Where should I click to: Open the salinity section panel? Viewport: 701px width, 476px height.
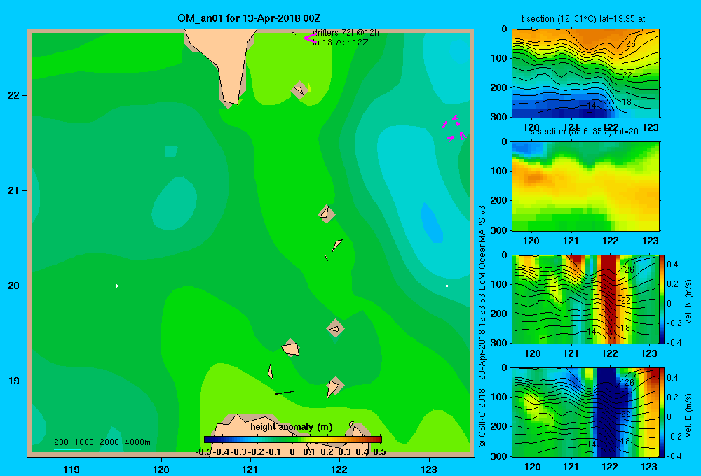coord(585,186)
